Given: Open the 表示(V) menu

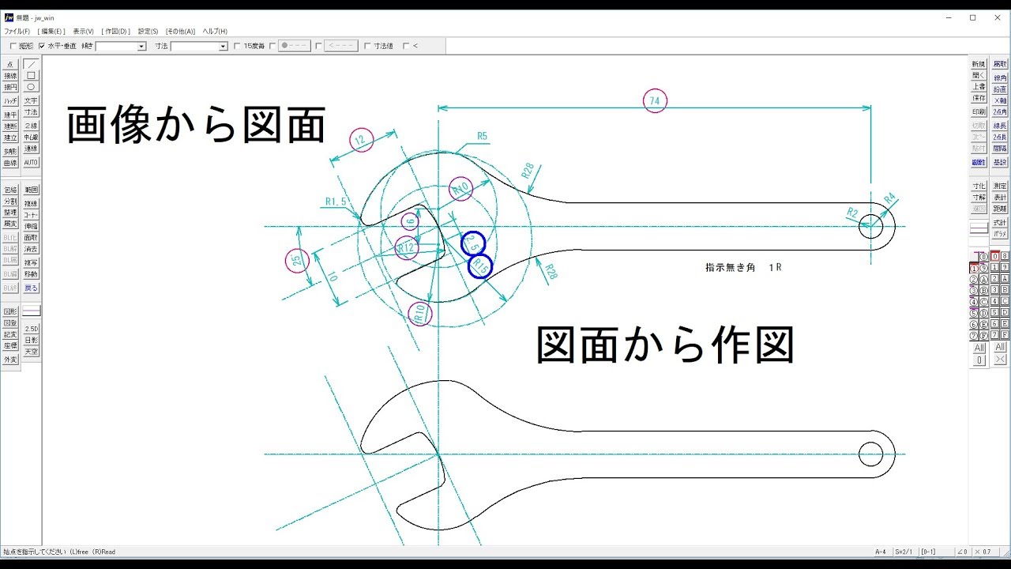Looking at the screenshot, I should pos(83,31).
